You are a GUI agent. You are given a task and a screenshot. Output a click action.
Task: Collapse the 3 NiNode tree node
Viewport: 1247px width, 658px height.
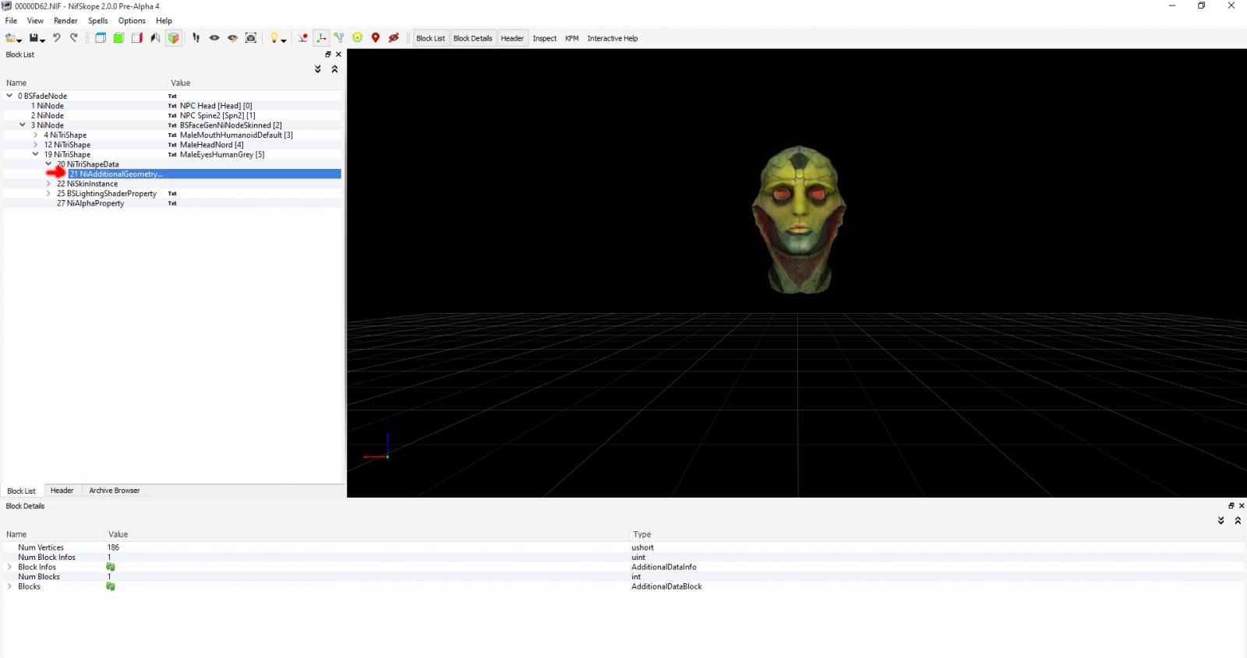(23, 125)
